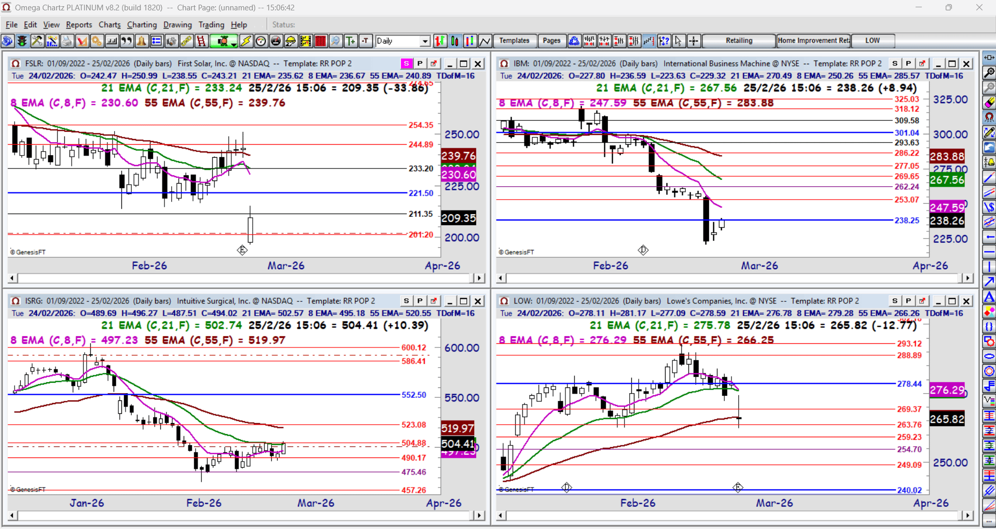Open the Help menu
This screenshot has width=996, height=529.
click(x=239, y=25)
